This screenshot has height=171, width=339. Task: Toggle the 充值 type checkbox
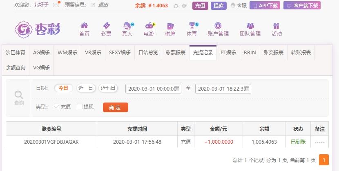click(56, 107)
